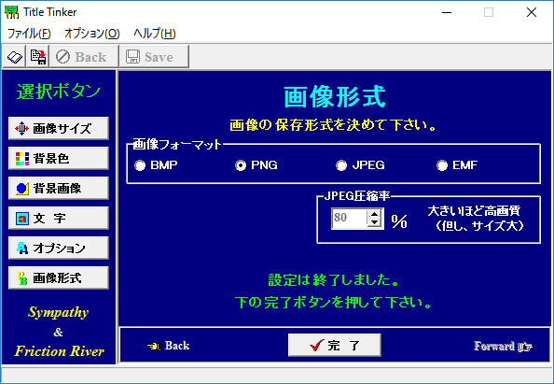Open the オプション sidebar section
The width and height of the screenshot is (554, 384).
(x=59, y=249)
